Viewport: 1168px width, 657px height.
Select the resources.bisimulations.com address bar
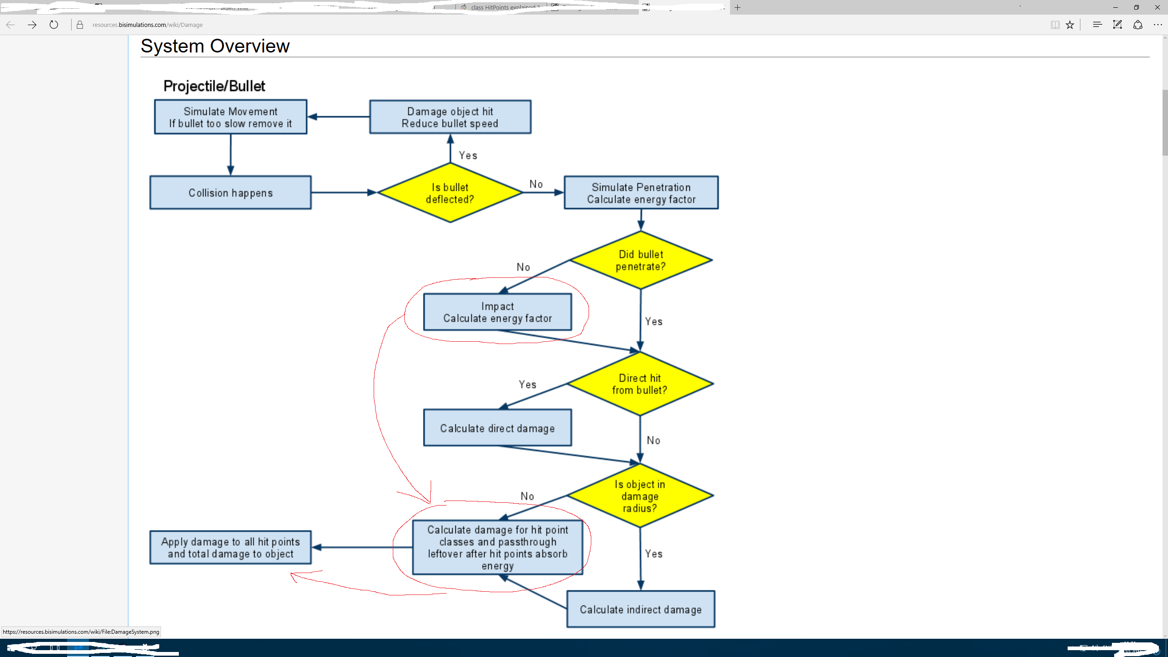tap(148, 25)
